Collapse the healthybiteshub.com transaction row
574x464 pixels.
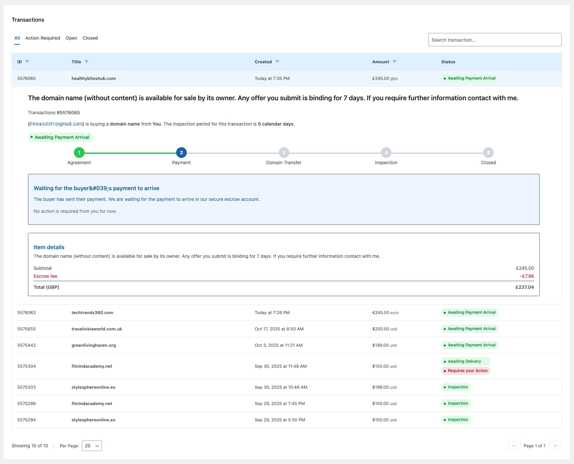pyautogui.click(x=94, y=79)
